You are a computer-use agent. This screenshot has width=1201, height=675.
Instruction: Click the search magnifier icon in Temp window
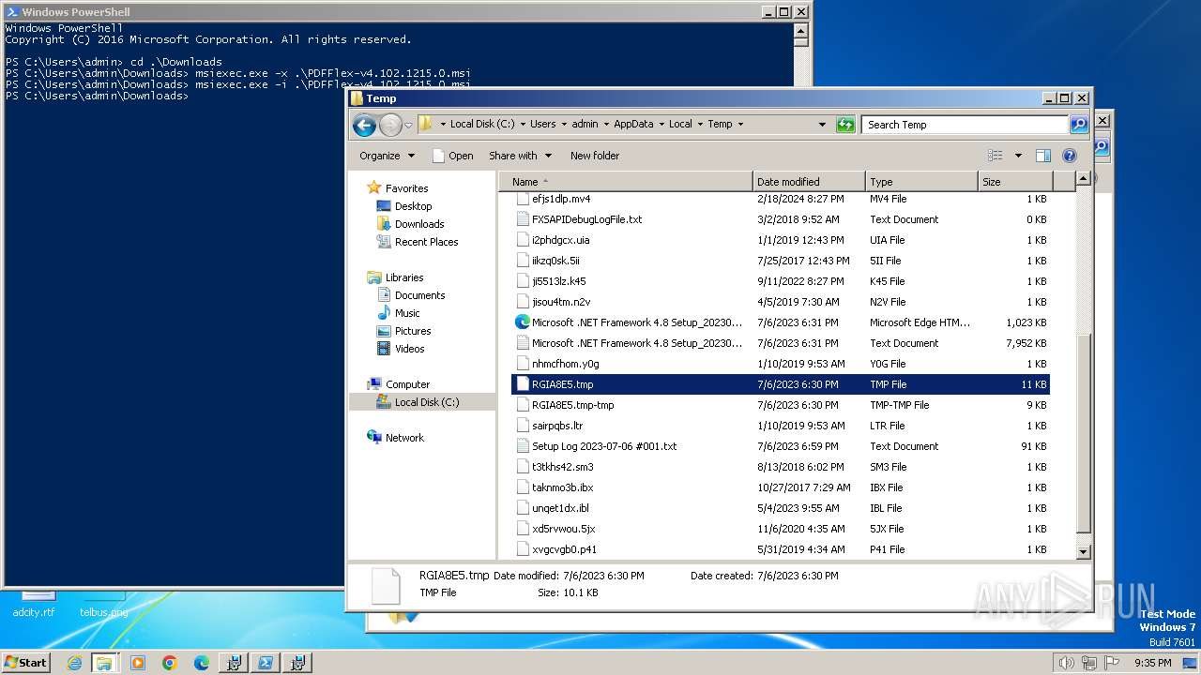click(x=1079, y=124)
